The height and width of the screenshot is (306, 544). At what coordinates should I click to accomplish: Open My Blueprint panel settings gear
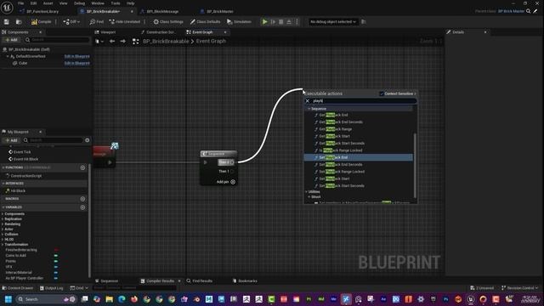pos(87,140)
